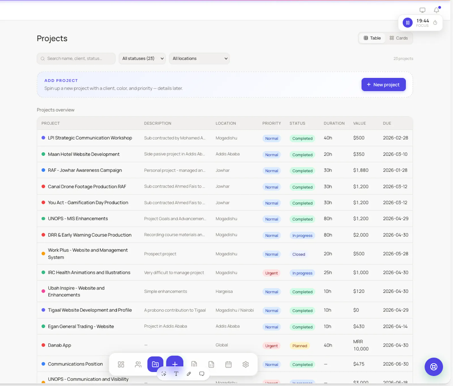The width and height of the screenshot is (453, 386).
Task: Click Planned status badge of Danab App
Action: tap(300, 346)
